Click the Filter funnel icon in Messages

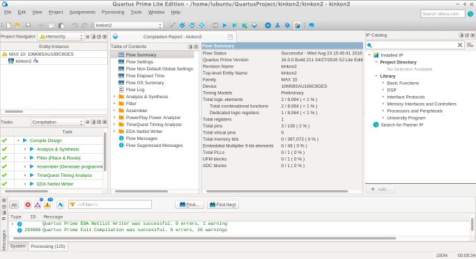tap(72, 205)
